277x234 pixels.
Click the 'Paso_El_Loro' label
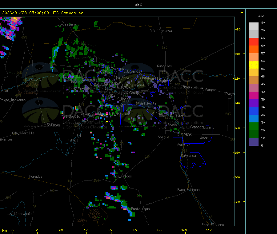pos(213,225)
